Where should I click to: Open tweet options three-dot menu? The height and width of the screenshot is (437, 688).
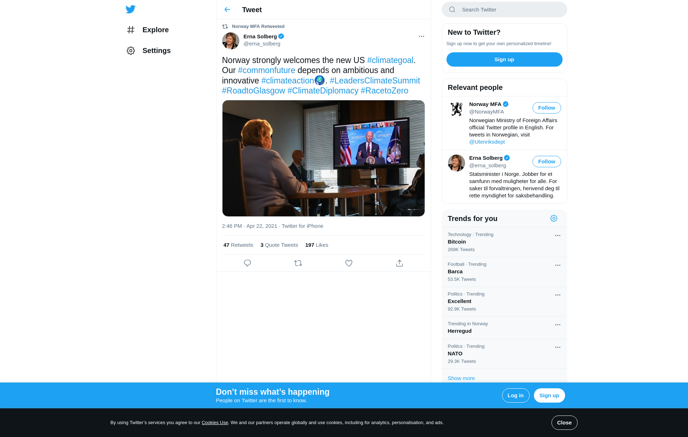tap(421, 37)
